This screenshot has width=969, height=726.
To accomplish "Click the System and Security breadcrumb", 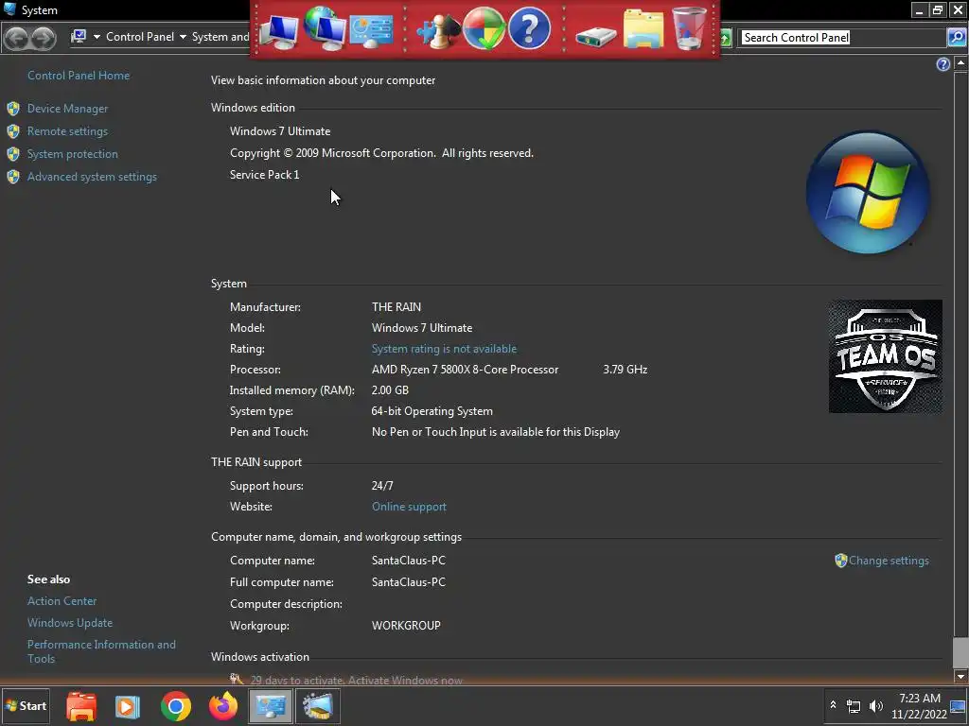I will click(220, 37).
